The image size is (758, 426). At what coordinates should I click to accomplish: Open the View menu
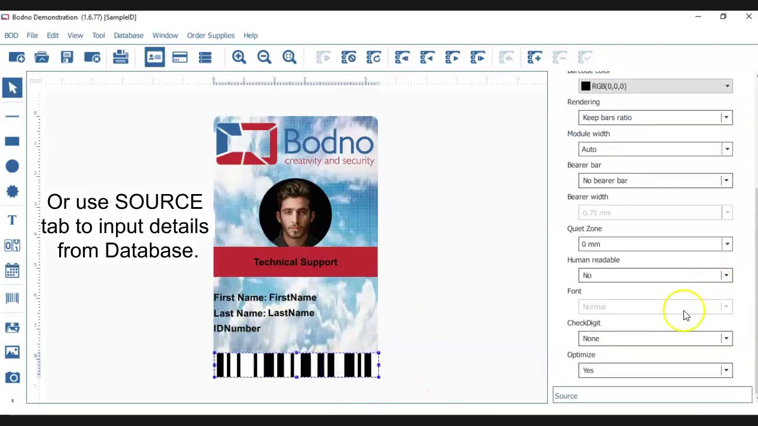pos(75,35)
